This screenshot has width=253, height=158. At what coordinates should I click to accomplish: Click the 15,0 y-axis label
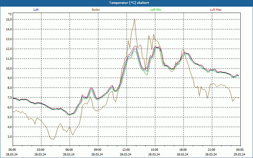pyautogui.click(x=9, y=20)
